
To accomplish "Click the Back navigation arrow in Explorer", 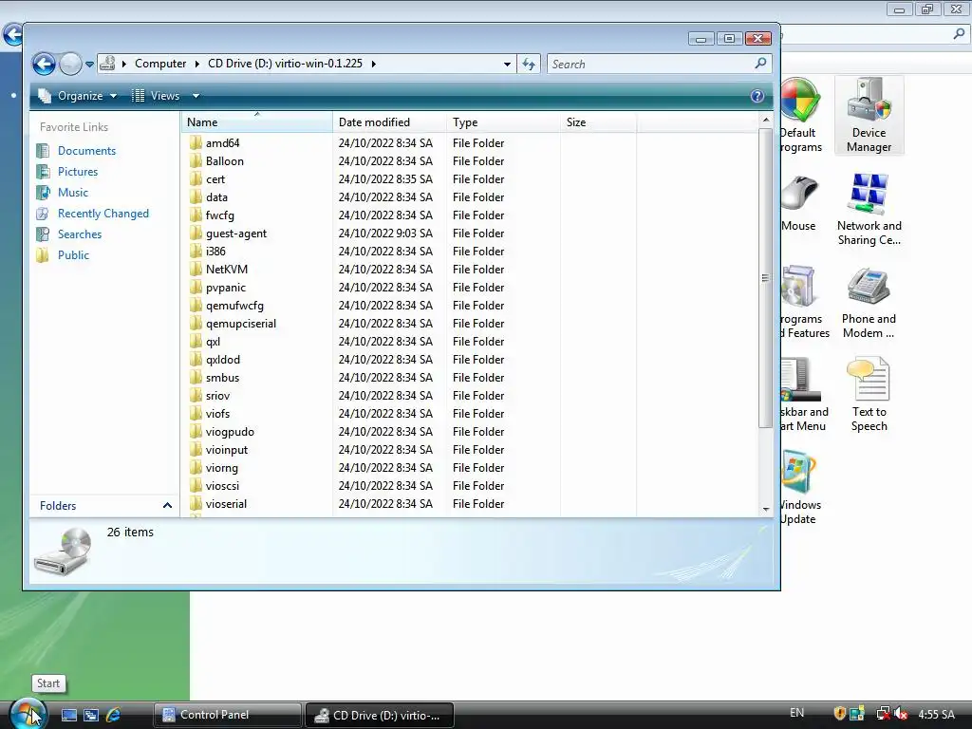I will click(44, 64).
